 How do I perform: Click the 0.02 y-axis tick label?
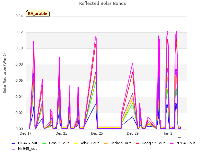[19, 113]
